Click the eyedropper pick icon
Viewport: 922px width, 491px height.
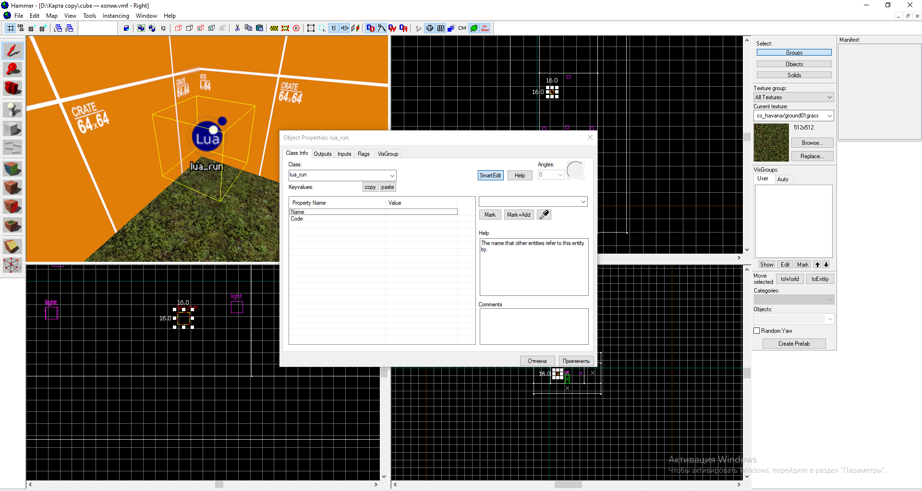544,215
